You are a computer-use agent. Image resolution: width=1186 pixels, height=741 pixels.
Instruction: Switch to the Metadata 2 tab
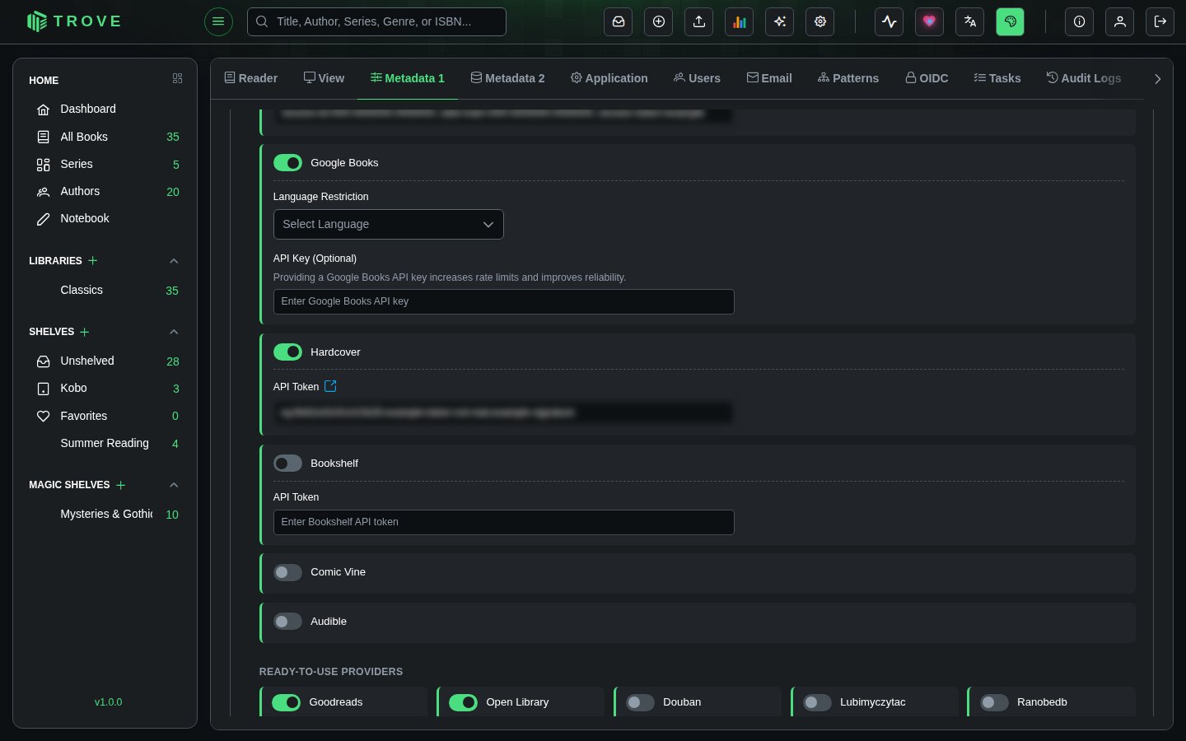507,78
